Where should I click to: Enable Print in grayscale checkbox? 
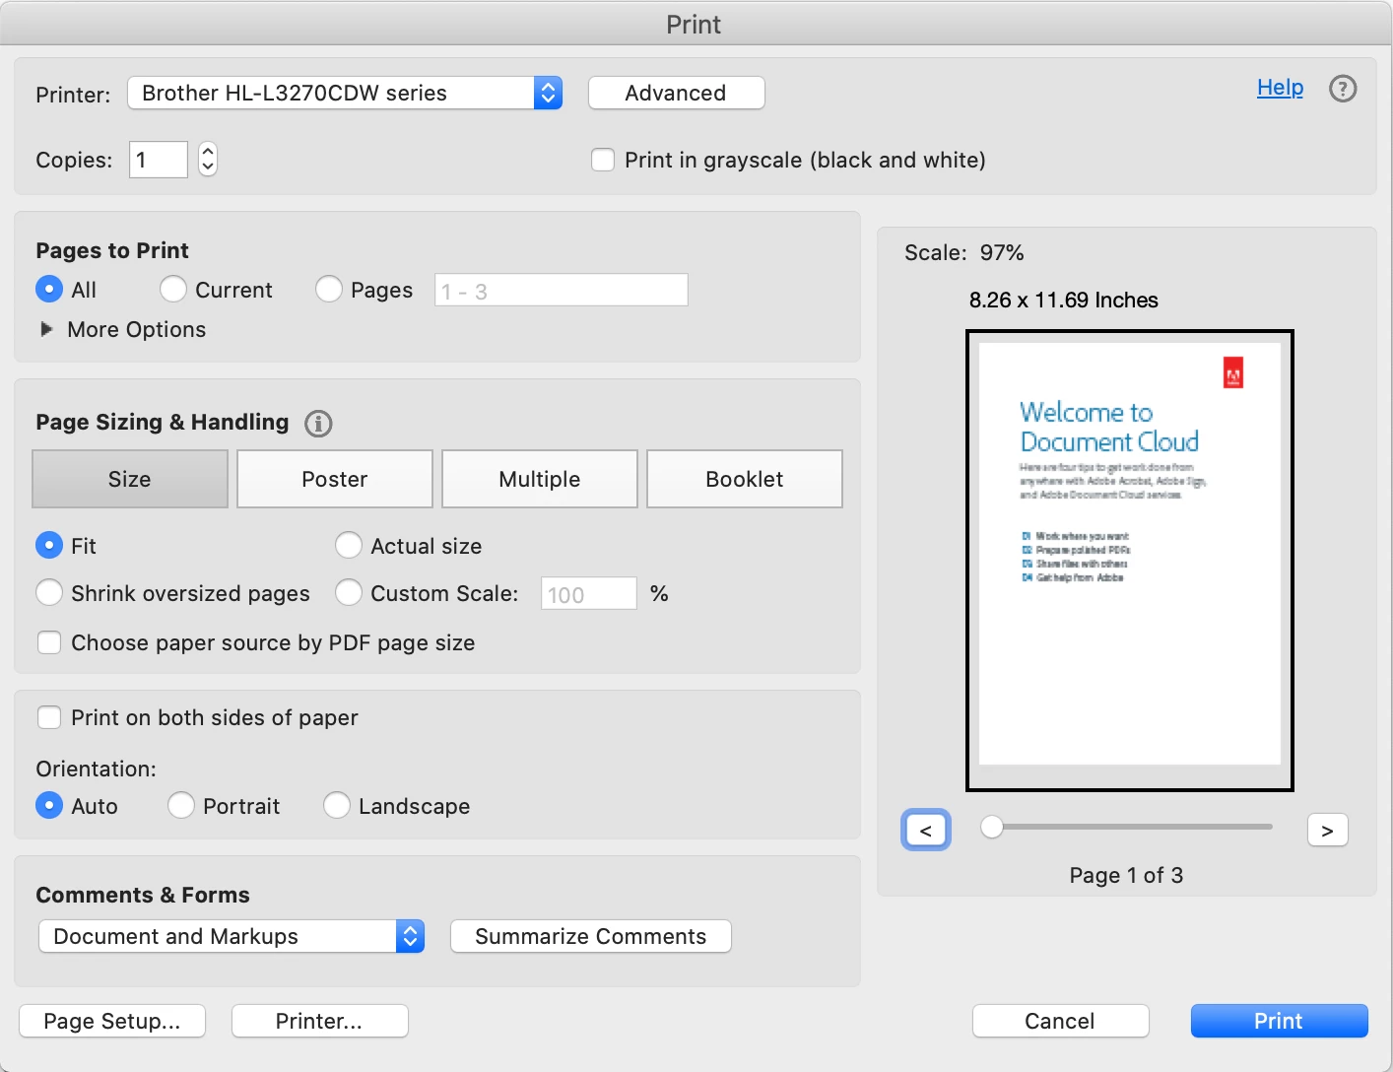603,160
